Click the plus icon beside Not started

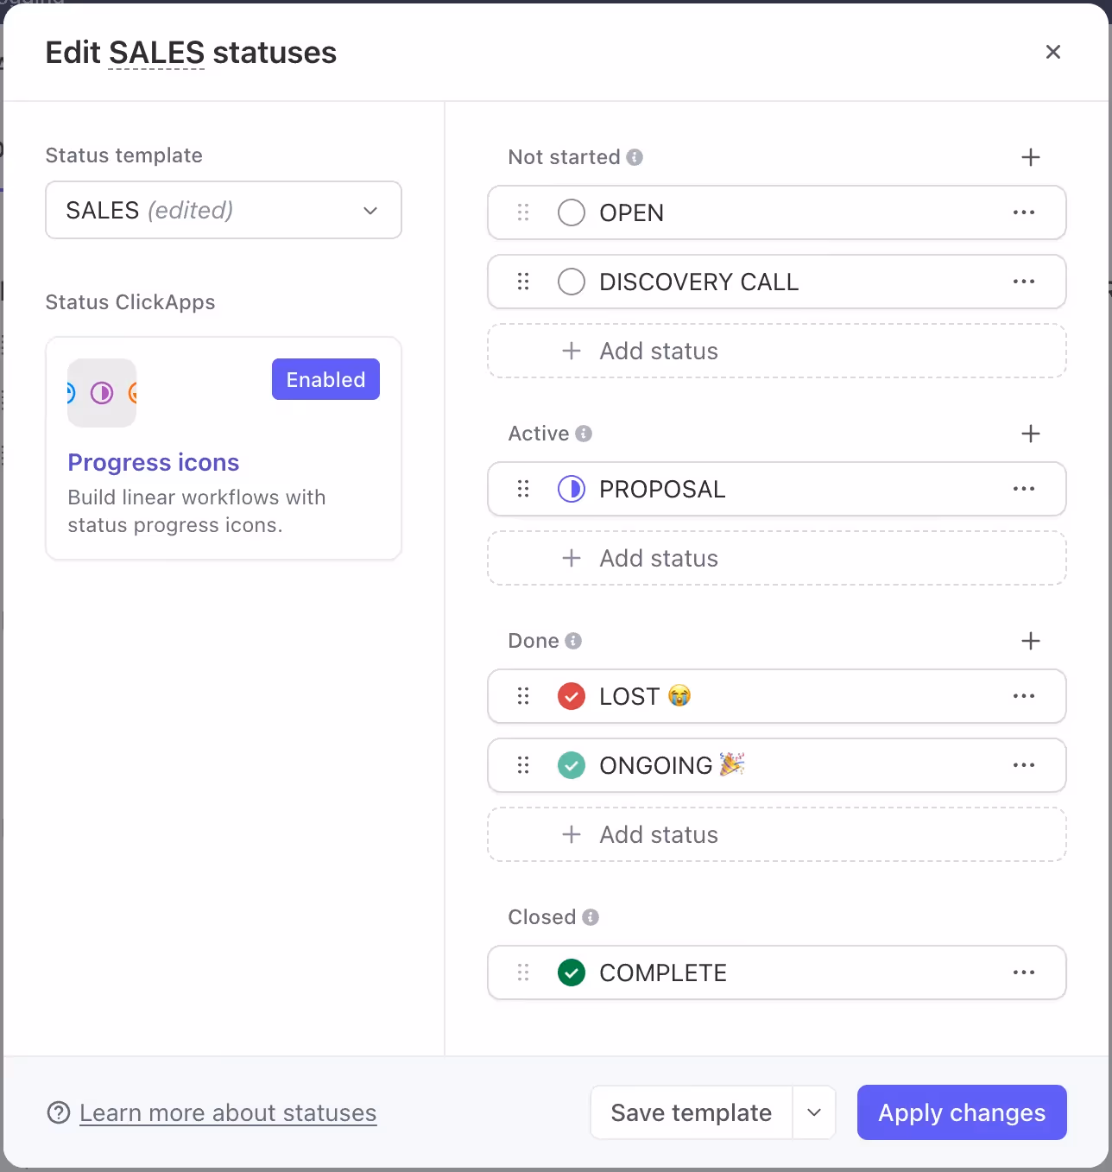point(1030,157)
